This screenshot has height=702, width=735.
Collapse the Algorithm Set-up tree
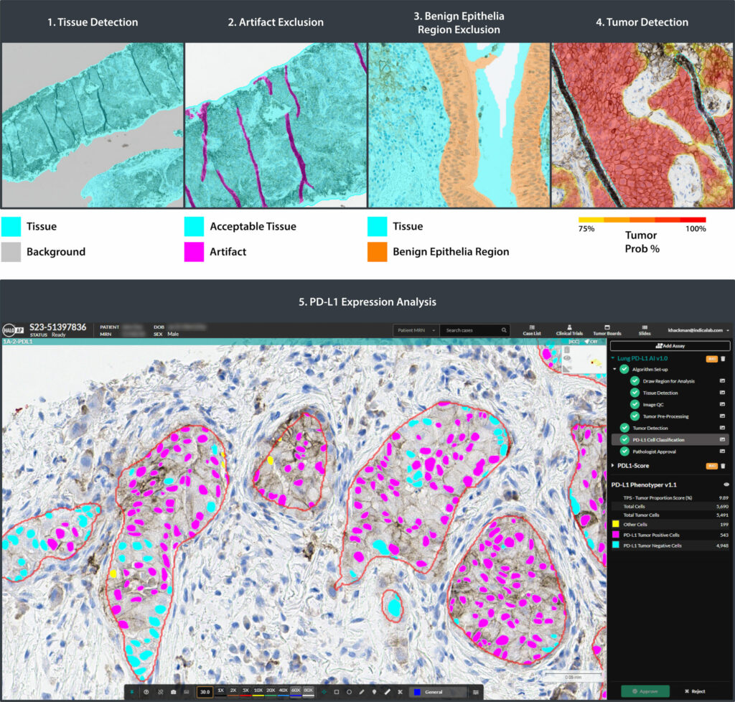click(x=614, y=369)
